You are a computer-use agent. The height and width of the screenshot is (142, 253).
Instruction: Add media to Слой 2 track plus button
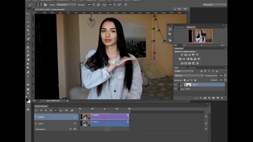click(206, 117)
